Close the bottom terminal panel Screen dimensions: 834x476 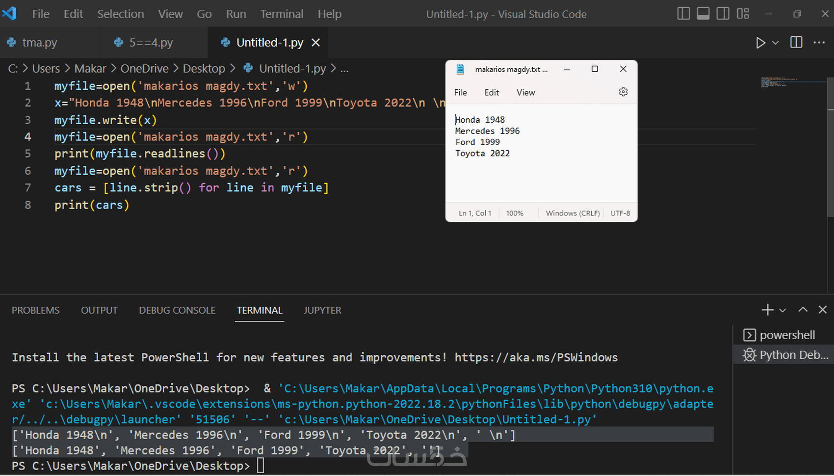click(823, 310)
